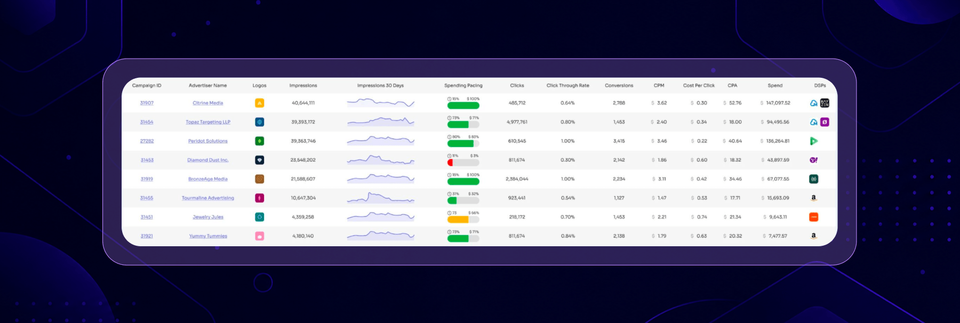The image size is (960, 323).
Task: Sort by the Campaign ID column header
Action: (x=147, y=85)
